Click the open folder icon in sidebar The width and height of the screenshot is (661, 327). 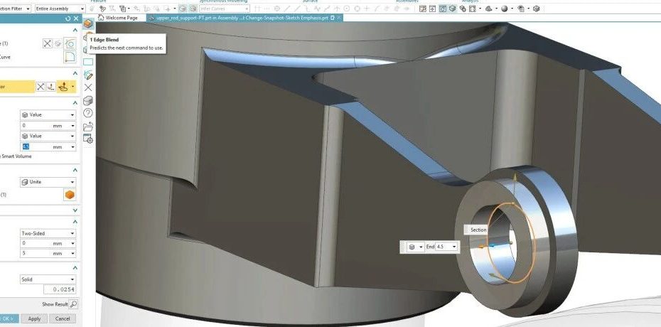click(88, 127)
